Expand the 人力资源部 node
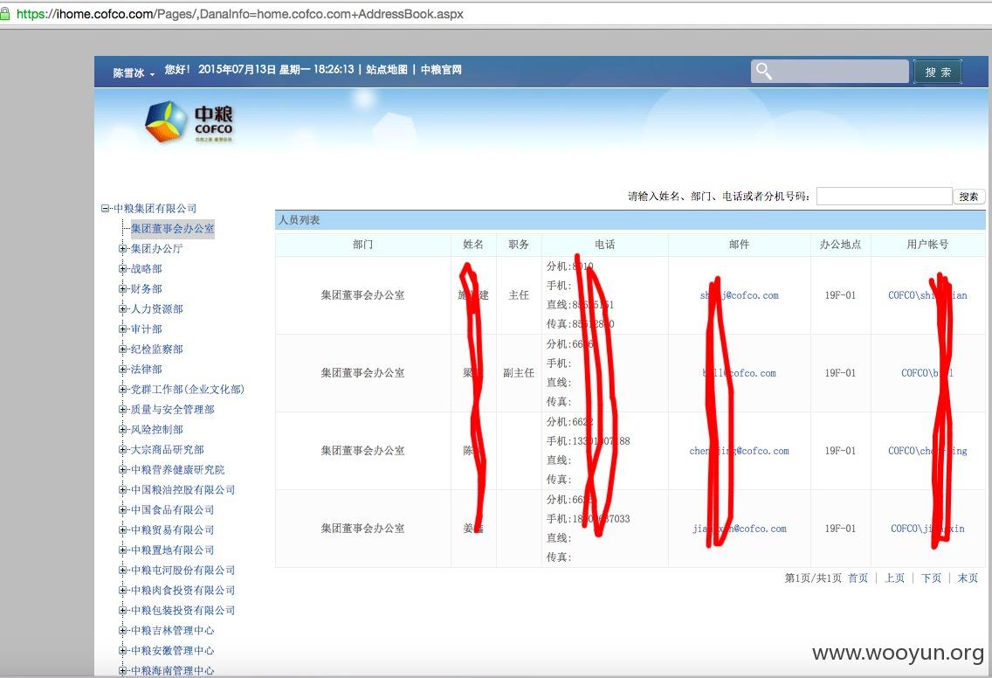The height and width of the screenshot is (678, 992). click(x=123, y=309)
